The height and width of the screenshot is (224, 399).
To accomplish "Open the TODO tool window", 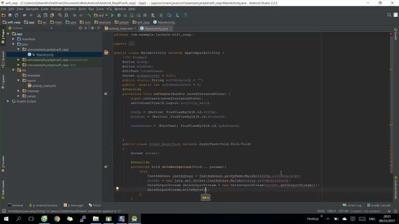I will (95, 205).
